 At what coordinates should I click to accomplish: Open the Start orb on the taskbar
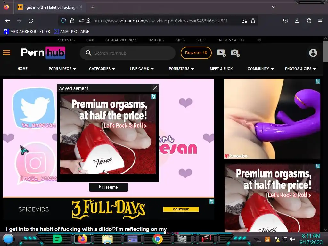pyautogui.click(x=8, y=239)
